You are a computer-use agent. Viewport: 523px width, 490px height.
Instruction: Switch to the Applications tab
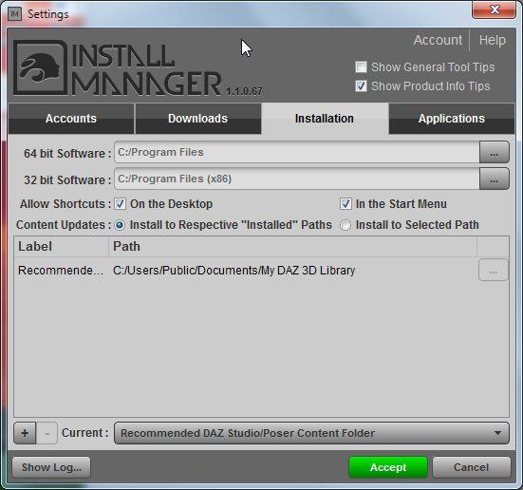pyautogui.click(x=452, y=119)
